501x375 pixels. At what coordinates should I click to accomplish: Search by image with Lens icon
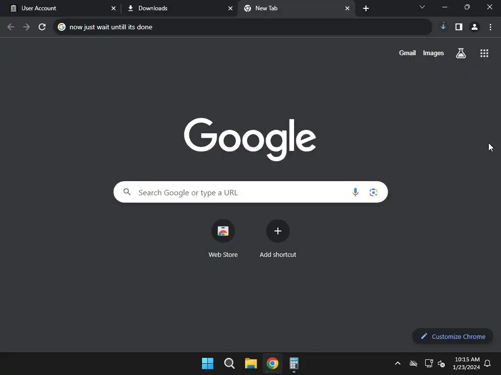click(373, 192)
